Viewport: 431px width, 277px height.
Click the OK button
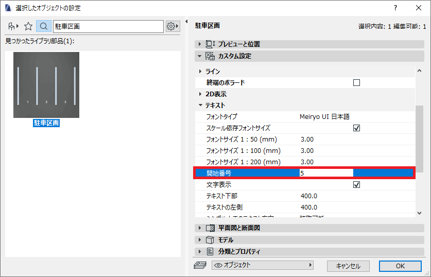point(400,266)
